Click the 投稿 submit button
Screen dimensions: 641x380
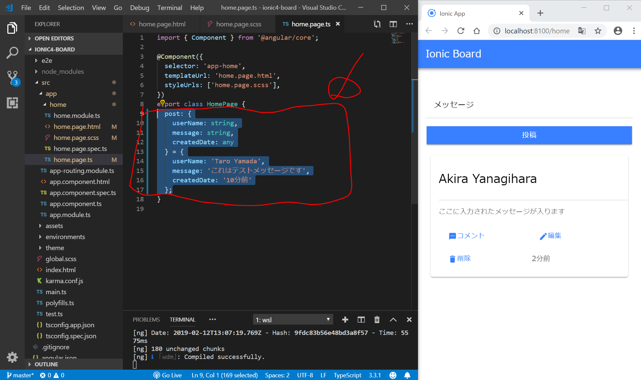529,135
